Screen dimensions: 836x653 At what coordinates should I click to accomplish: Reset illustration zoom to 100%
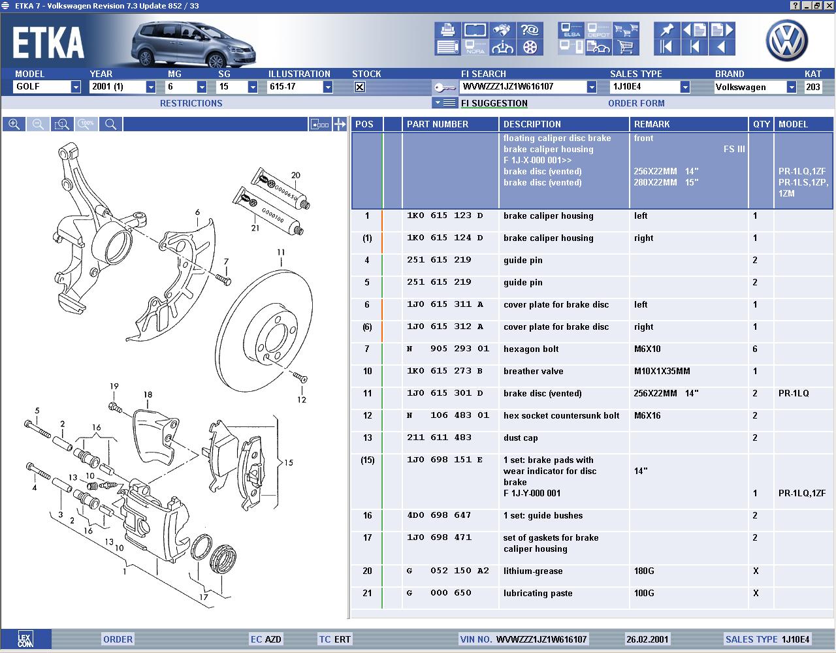[x=86, y=124]
